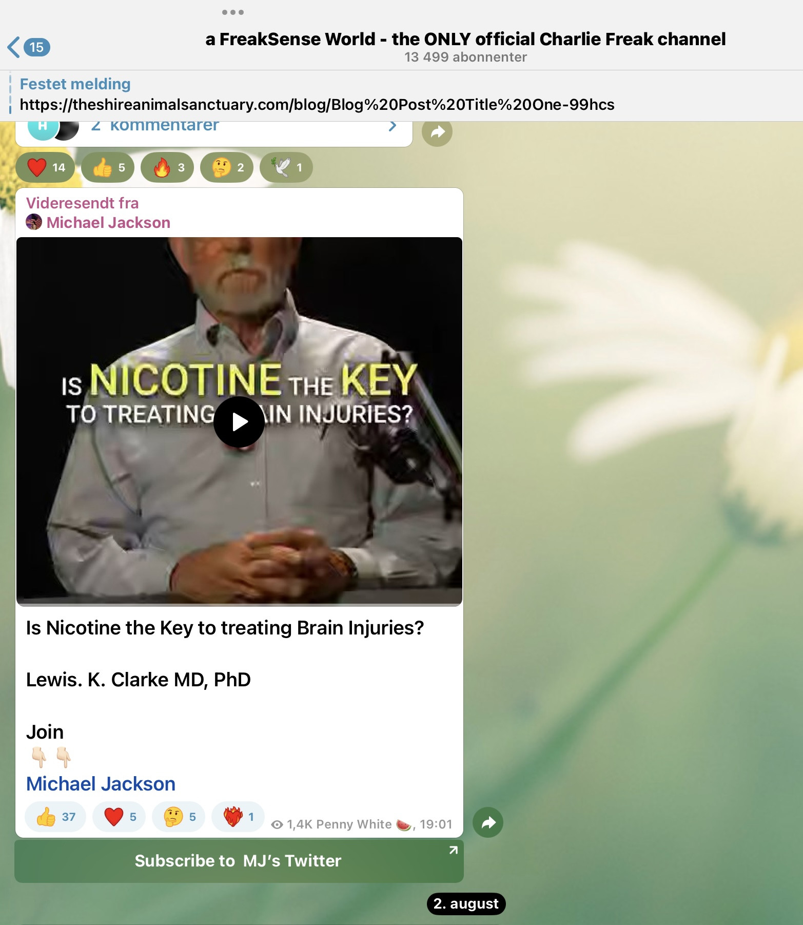Toggle the heart reaction with 14

click(46, 167)
